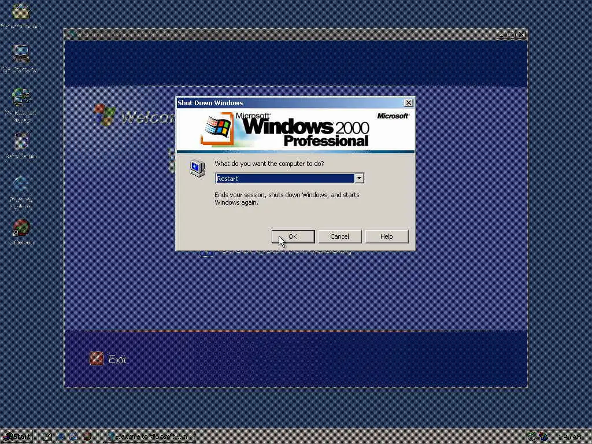Click the Show Desktop quick launch icon

coord(47,436)
